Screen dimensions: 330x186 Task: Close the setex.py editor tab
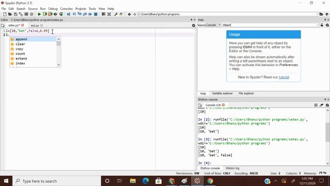pos(23,25)
